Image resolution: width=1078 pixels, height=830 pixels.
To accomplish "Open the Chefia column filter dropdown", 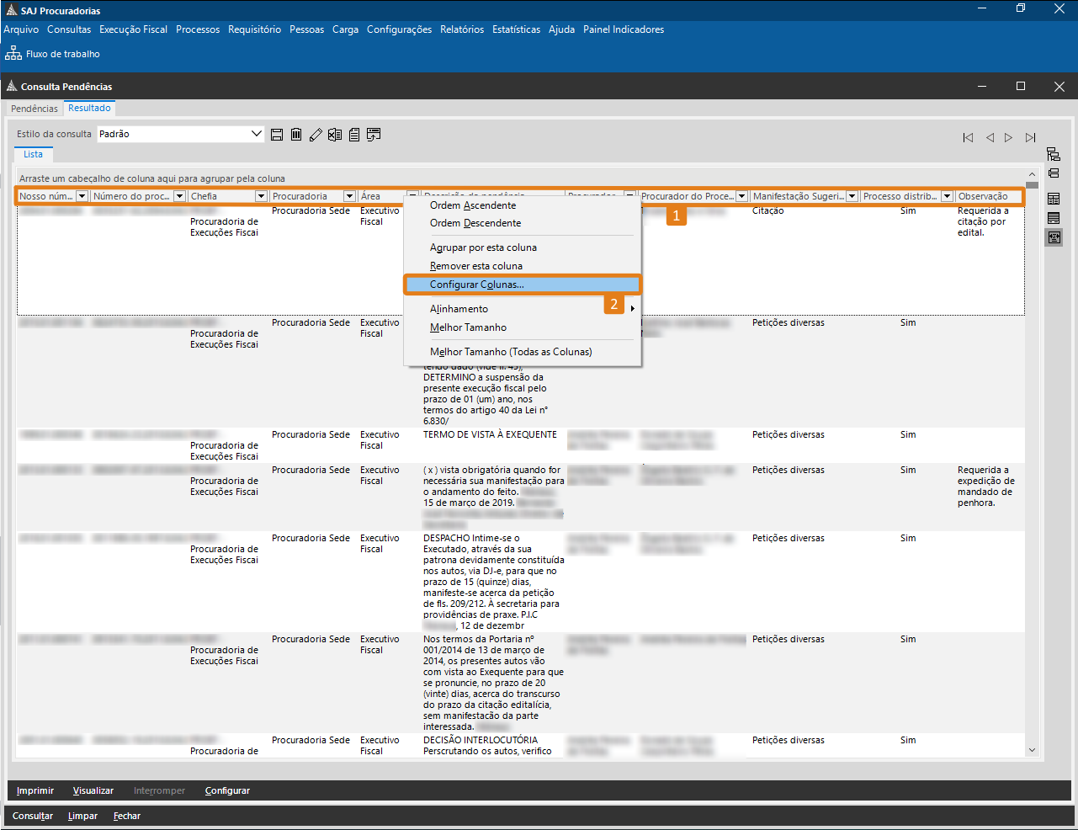I will pos(261,196).
